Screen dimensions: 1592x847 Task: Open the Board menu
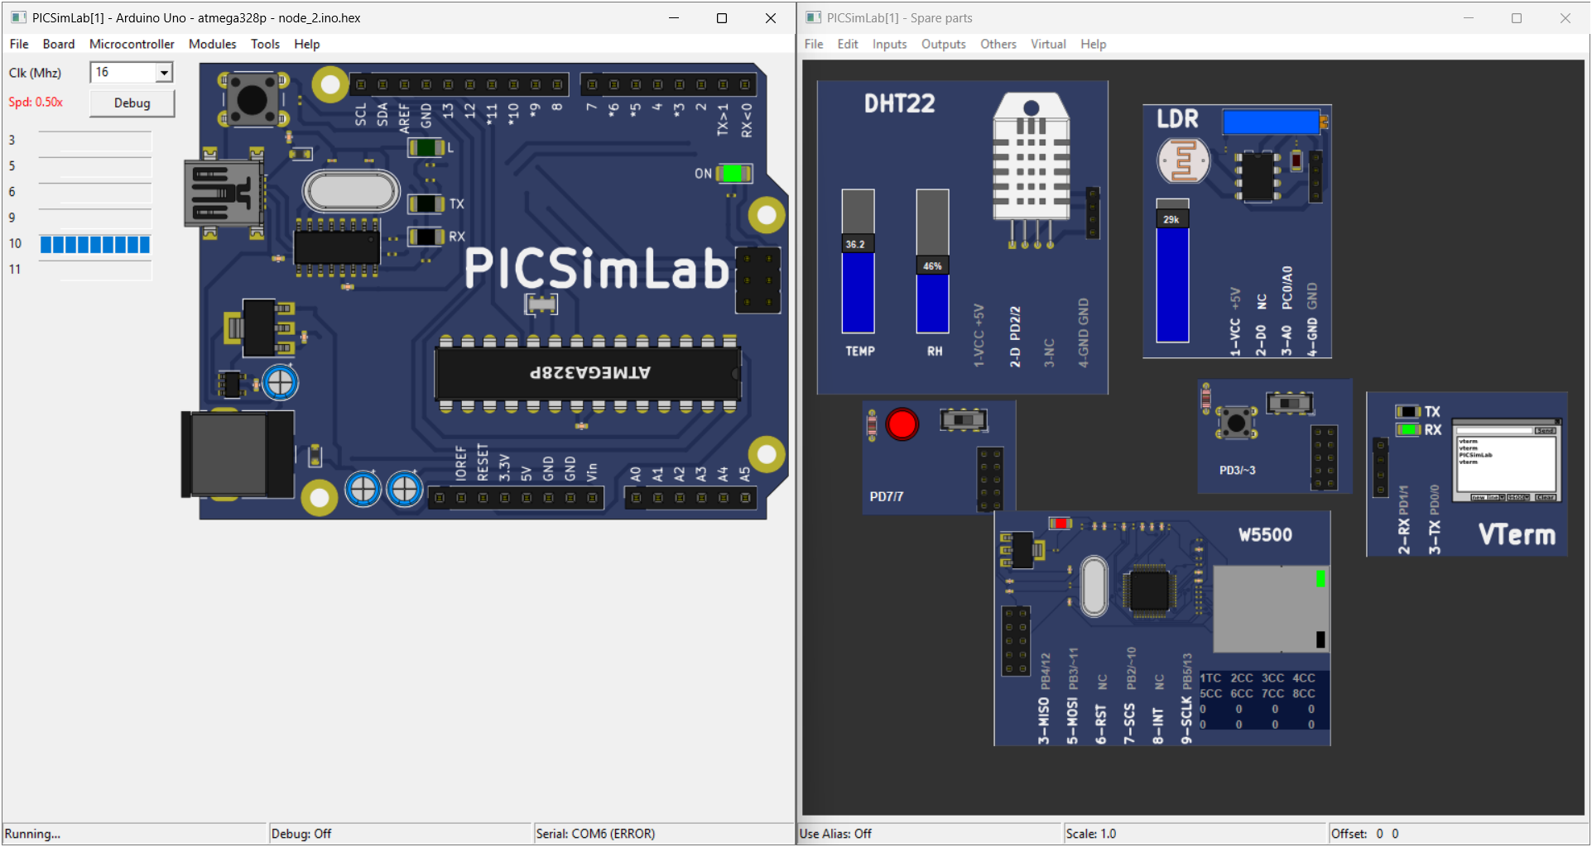[59, 44]
